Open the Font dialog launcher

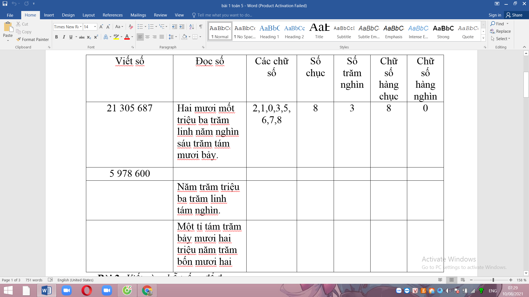[133, 47]
